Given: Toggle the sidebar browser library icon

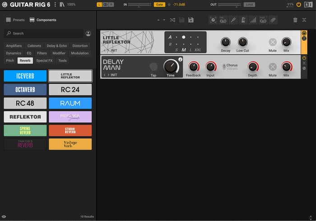Looking at the screenshot, I should (62, 5).
